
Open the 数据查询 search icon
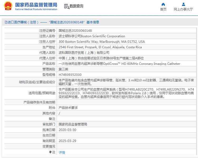[67, 6]
